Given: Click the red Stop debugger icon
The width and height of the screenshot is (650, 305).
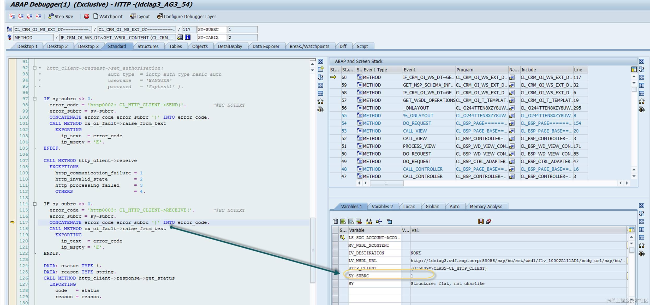Looking at the screenshot, I should click(x=87, y=16).
